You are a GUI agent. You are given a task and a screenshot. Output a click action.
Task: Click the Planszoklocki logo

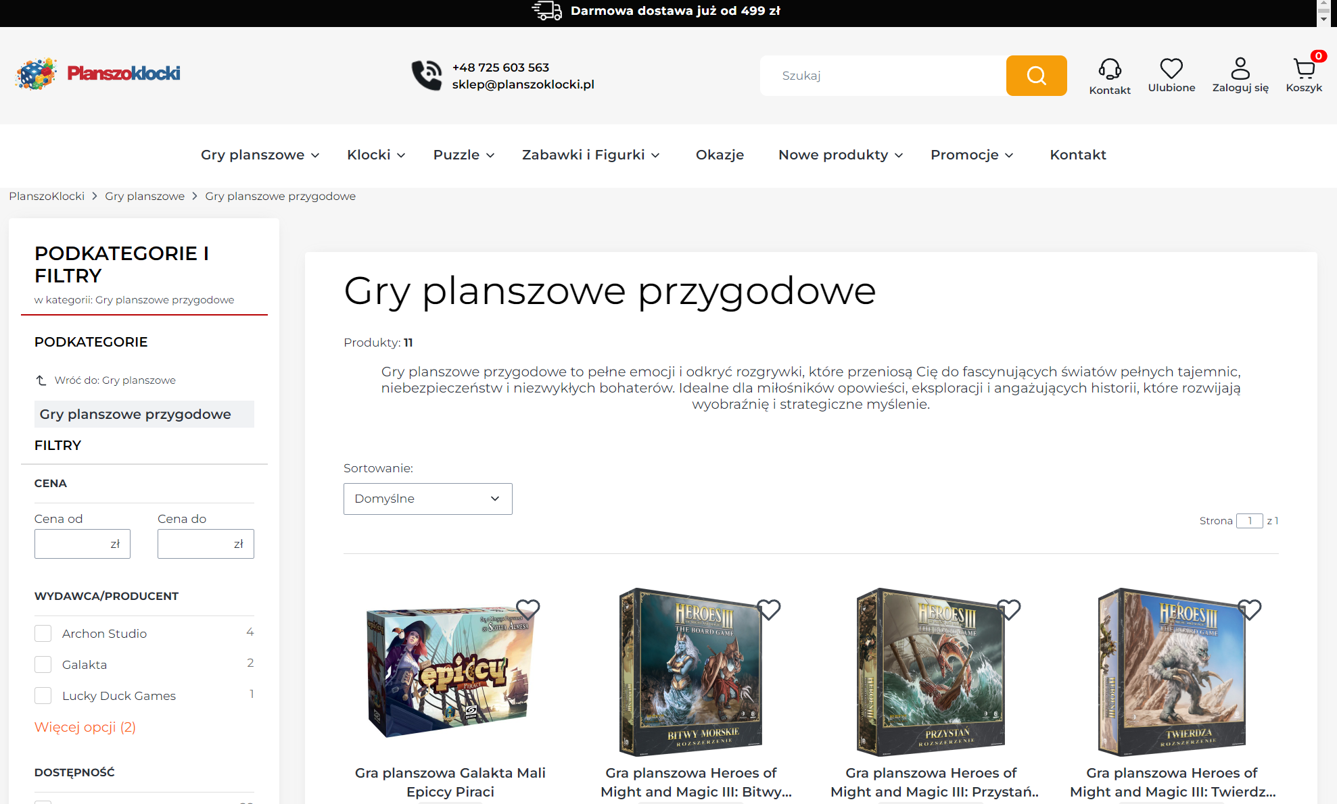pos(97,74)
